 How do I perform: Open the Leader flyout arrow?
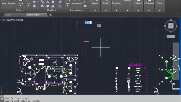point(88,2)
